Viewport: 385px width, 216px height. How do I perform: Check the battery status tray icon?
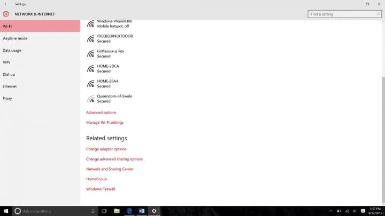tap(339, 211)
